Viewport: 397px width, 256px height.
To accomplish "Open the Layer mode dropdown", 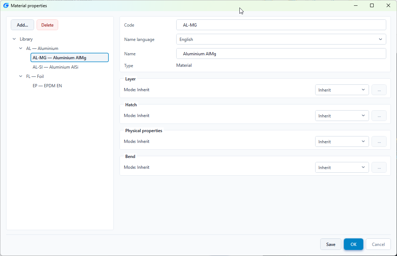I will pos(342,90).
